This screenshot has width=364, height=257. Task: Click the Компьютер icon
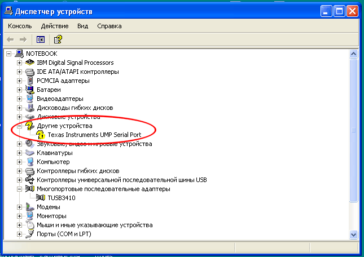(30, 162)
